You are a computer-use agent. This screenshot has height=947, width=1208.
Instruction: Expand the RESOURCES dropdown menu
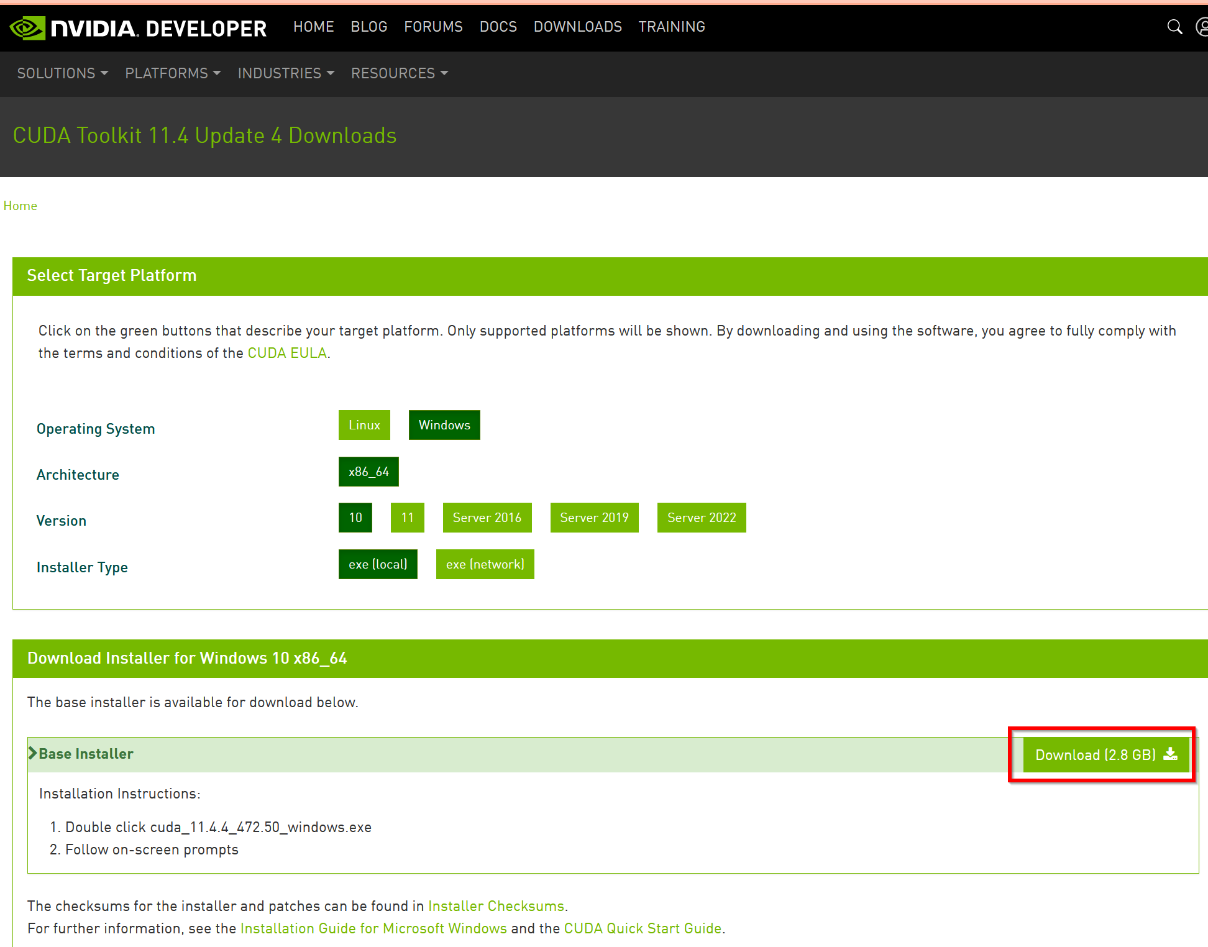pyautogui.click(x=400, y=73)
